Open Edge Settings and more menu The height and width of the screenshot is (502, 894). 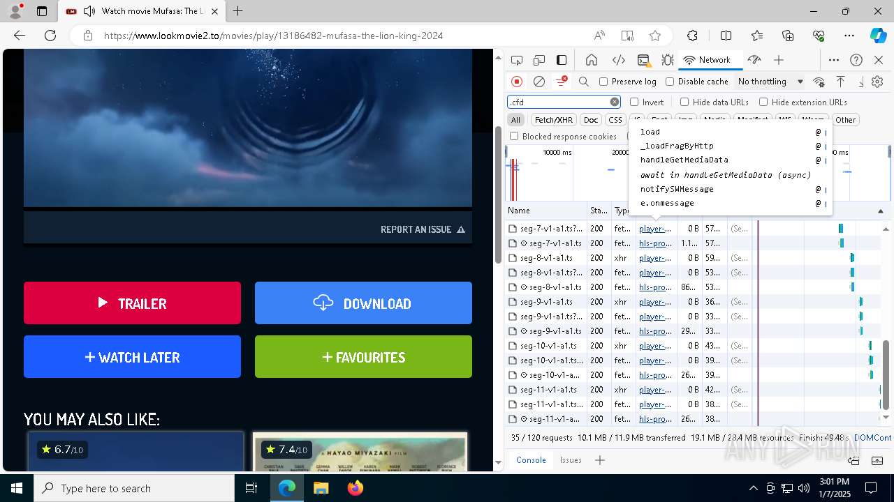(x=849, y=36)
